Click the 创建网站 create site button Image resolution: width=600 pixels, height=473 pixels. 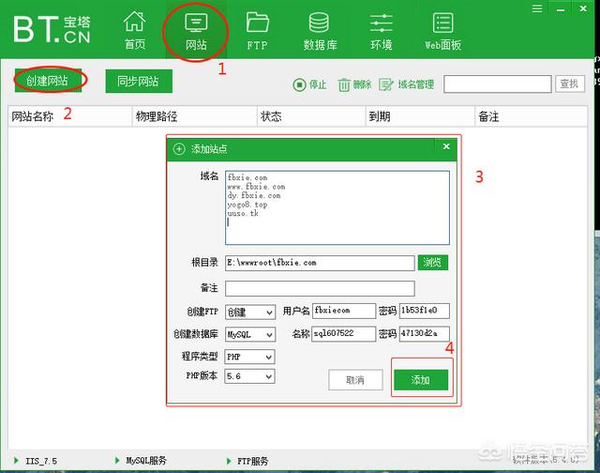coord(48,81)
